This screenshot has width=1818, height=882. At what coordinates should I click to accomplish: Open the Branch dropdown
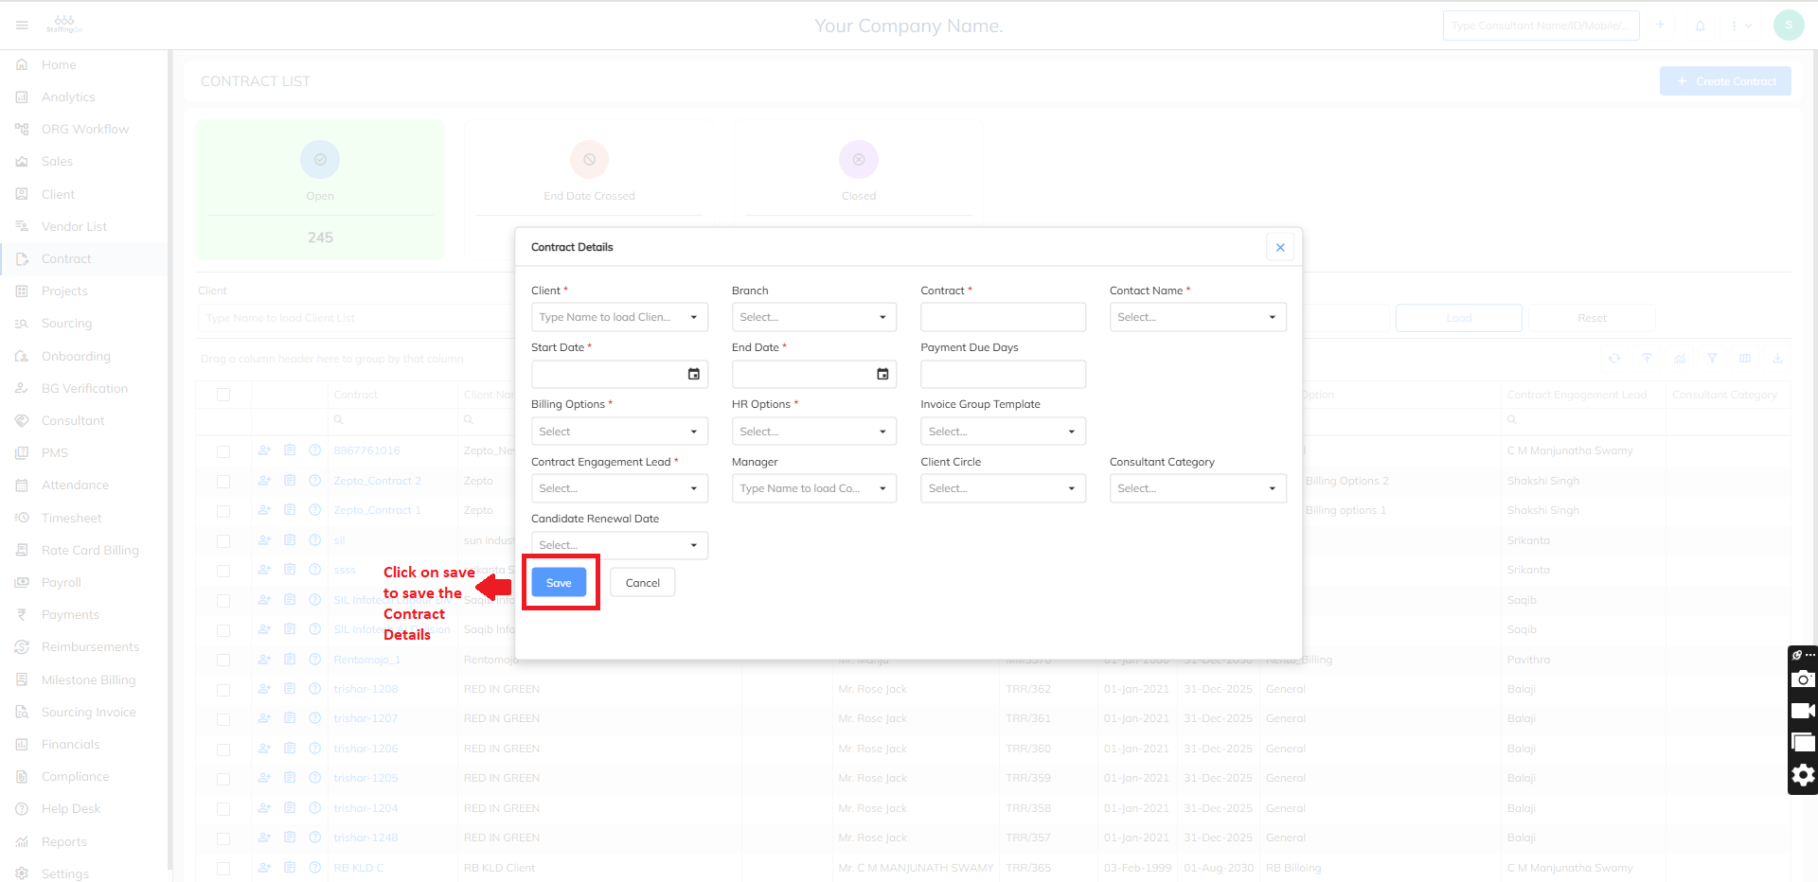[813, 317]
